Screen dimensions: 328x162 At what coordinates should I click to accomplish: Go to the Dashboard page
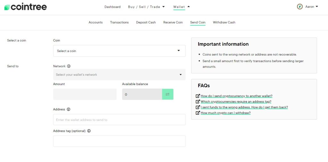112,7
